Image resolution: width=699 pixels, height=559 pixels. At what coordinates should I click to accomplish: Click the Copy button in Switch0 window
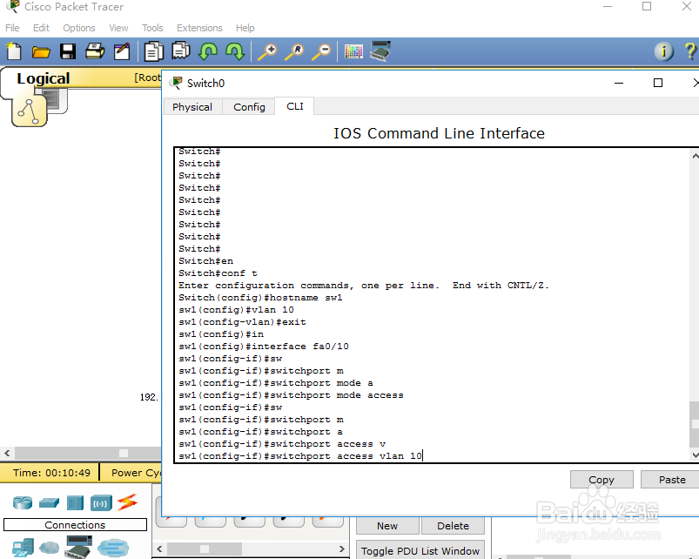click(x=601, y=479)
